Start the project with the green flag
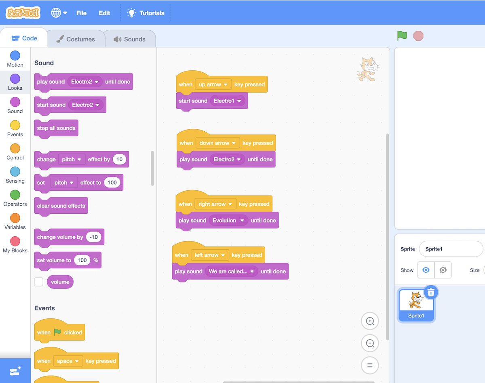The image size is (485, 383). pyautogui.click(x=402, y=36)
